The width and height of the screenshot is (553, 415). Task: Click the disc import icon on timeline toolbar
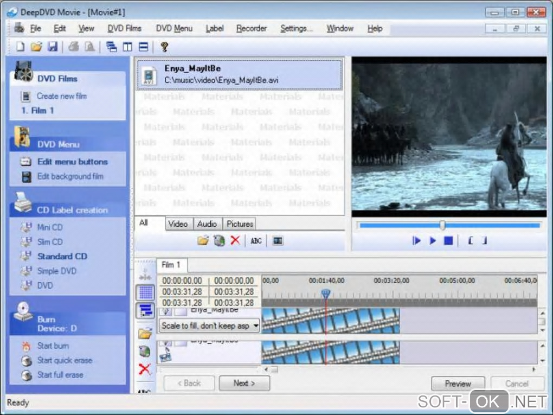tap(145, 351)
